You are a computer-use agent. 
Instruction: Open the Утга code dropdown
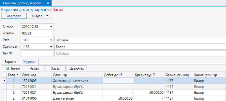(51, 40)
